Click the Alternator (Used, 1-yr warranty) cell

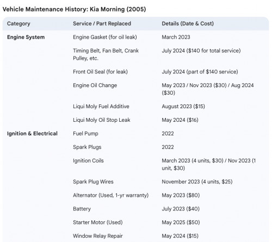coord(111,195)
